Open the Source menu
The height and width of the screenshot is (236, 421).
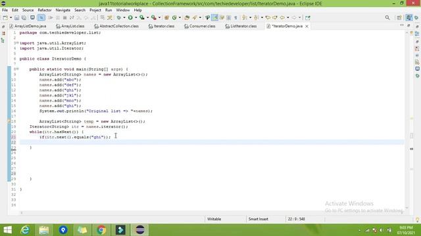pyautogui.click(x=28, y=10)
